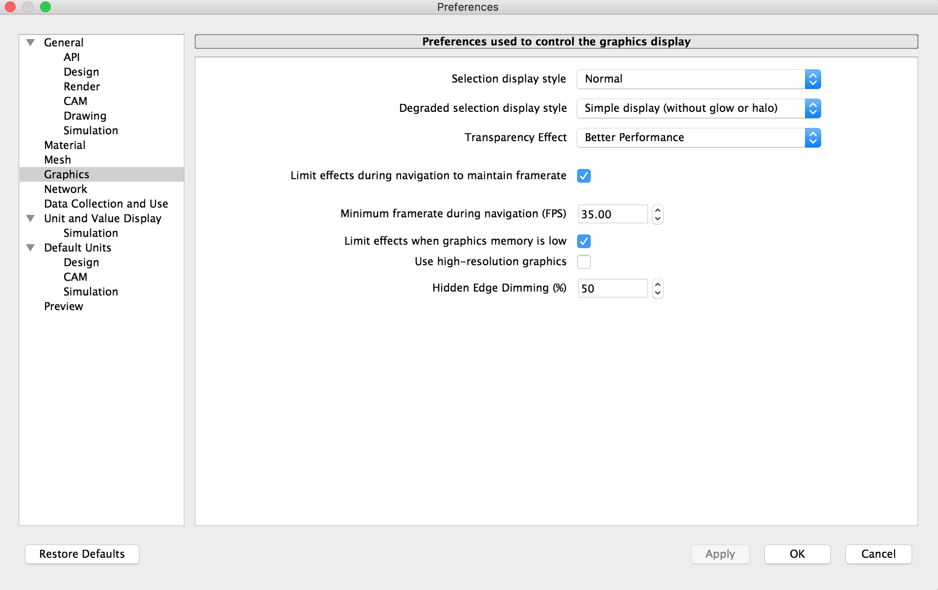
Task: Enable Use high-resolution graphics checkbox
Action: pos(584,262)
